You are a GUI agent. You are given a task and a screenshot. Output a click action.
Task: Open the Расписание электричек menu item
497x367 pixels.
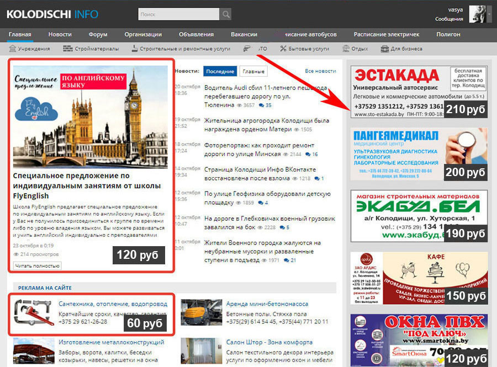387,35
